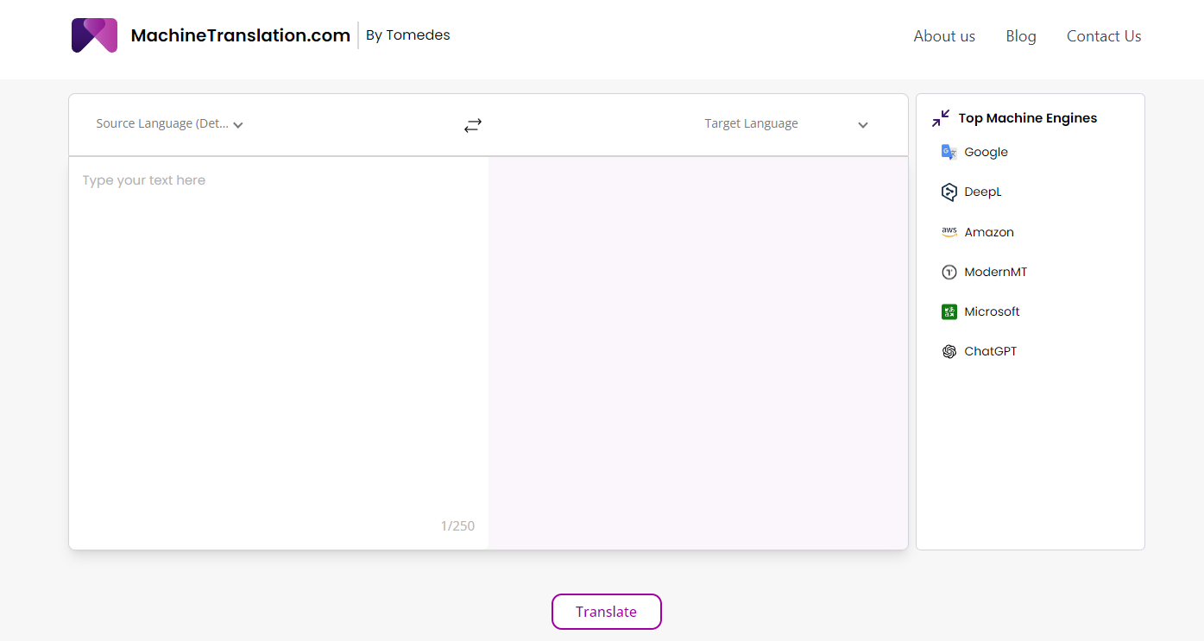The image size is (1204, 641).
Task: Click the By Tomedes text
Action: pyautogui.click(x=408, y=35)
